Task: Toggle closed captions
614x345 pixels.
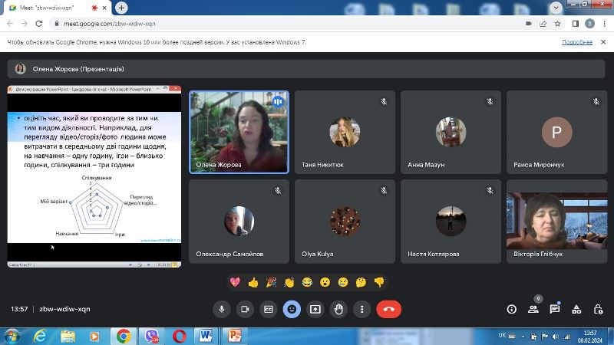Action: click(268, 309)
